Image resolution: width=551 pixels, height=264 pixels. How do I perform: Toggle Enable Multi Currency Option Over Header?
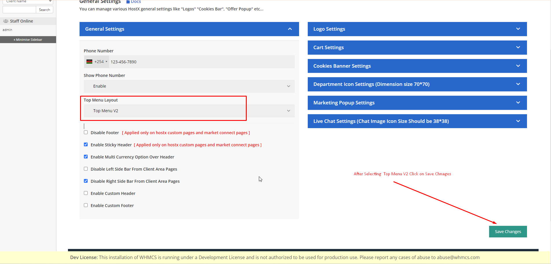point(86,157)
